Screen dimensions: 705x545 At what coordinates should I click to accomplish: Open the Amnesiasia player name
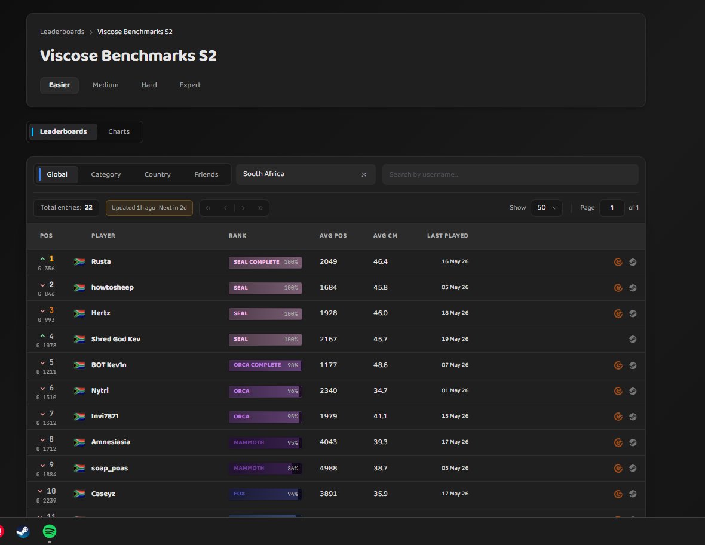tap(111, 442)
